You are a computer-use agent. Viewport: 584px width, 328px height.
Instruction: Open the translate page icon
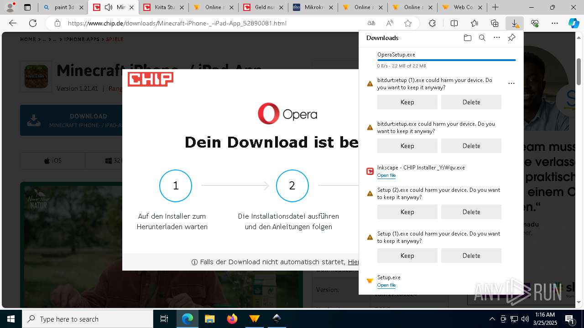click(371, 23)
